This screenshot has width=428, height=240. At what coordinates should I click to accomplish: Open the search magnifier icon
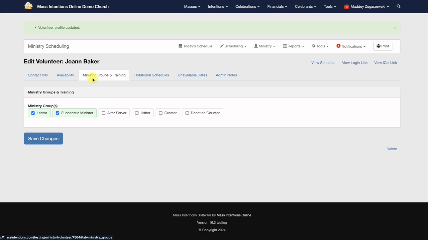click(398, 6)
